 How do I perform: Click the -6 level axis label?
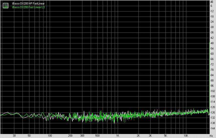coord(212,6)
